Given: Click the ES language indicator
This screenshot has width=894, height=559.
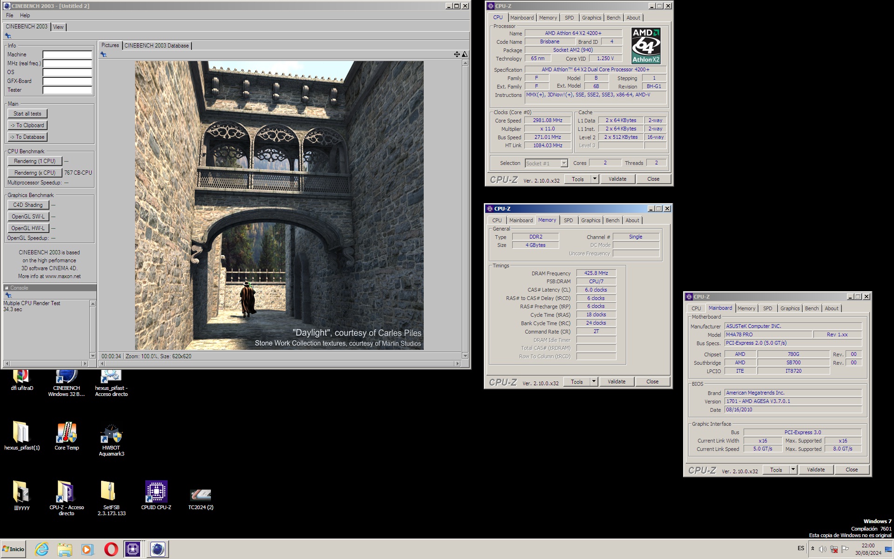Looking at the screenshot, I should coord(801,548).
